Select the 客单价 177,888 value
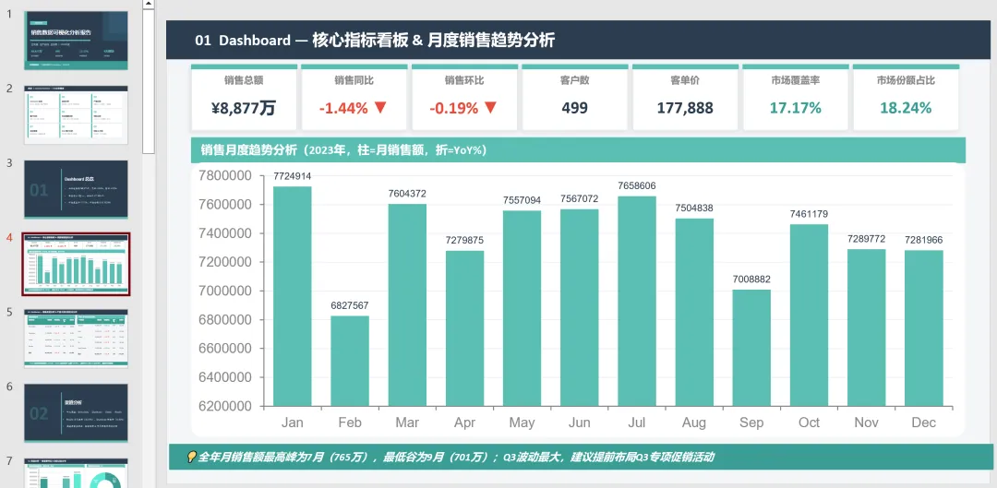 click(x=685, y=108)
